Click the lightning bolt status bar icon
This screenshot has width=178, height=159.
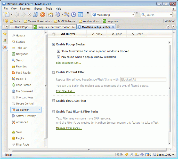127,154
